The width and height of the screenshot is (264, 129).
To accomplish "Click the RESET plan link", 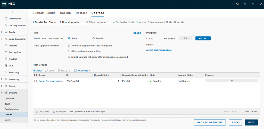I will (x=137, y=33).
